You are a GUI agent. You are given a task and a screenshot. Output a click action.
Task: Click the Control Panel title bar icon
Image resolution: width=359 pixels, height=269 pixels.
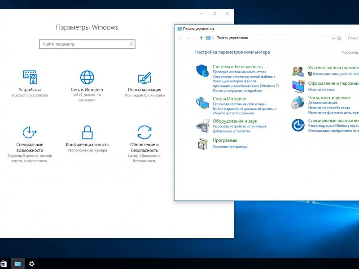pyautogui.click(x=179, y=29)
